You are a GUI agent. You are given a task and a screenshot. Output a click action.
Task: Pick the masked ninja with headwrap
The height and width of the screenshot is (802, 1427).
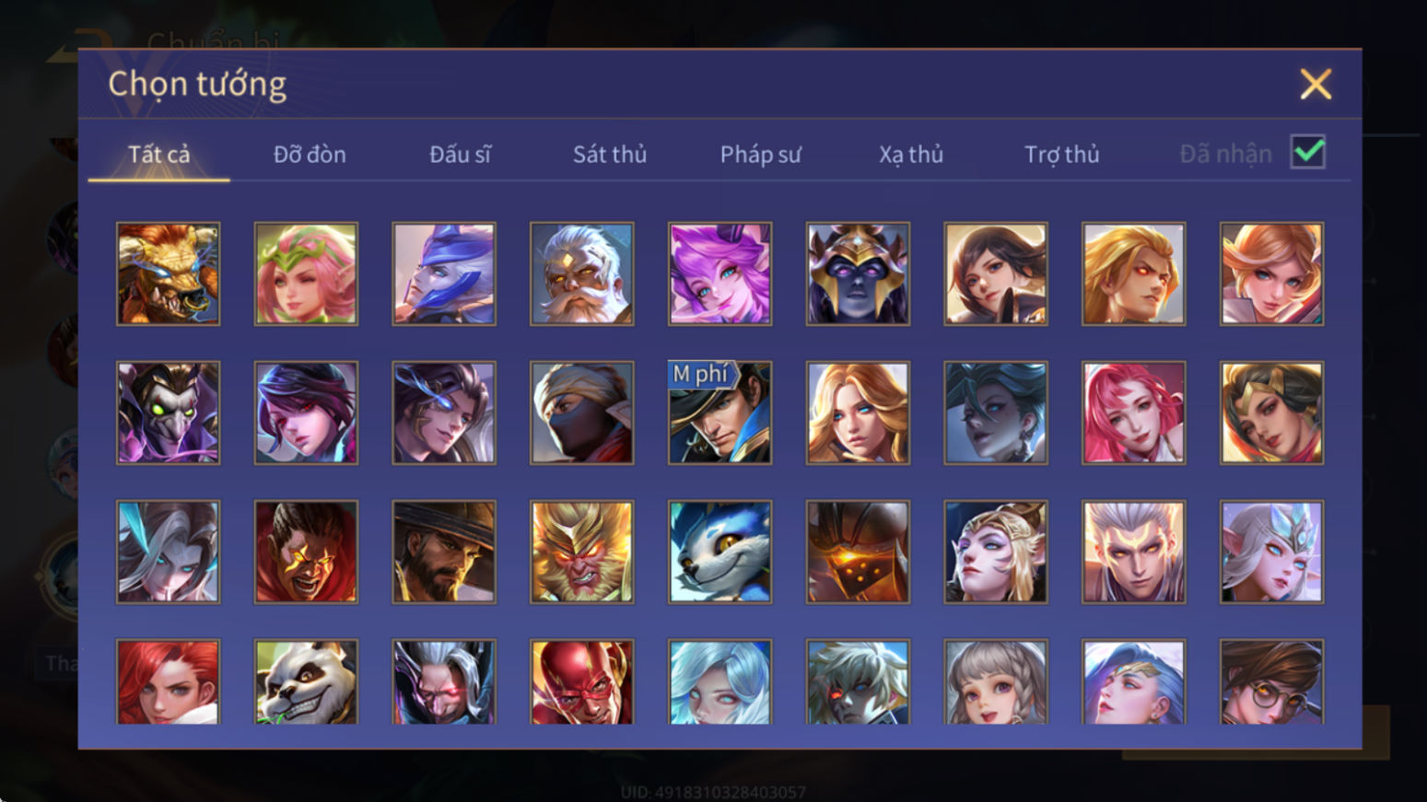click(581, 413)
